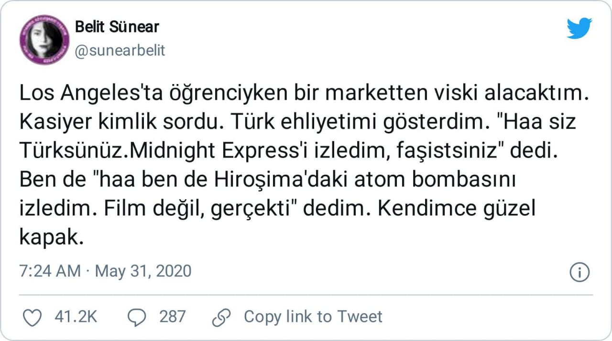Open the tweet info circle icon
Screen dimensions: 612x341
click(579, 272)
